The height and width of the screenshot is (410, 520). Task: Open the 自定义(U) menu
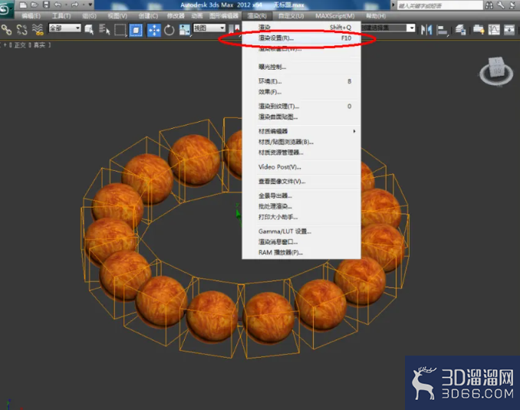(x=291, y=16)
